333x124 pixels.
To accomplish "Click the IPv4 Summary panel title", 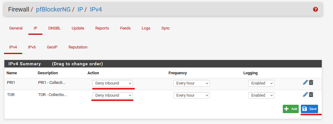I will [x=25, y=64].
